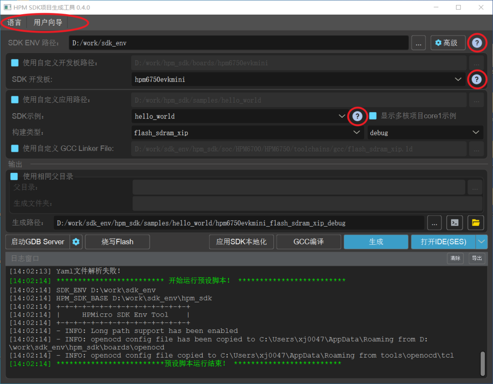Open terminal icon beside generation path
The width and height of the screenshot is (493, 384).
click(455, 223)
